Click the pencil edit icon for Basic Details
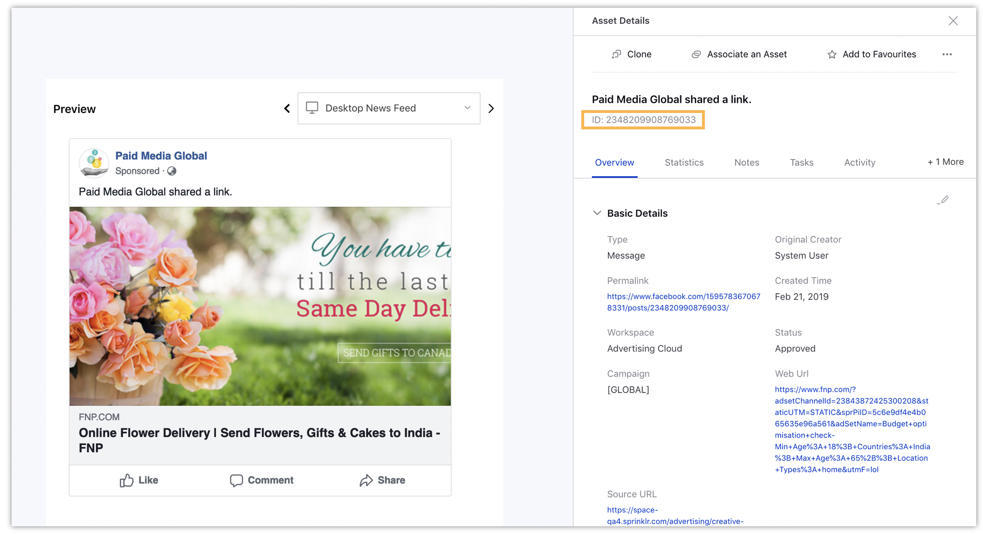 [x=942, y=200]
